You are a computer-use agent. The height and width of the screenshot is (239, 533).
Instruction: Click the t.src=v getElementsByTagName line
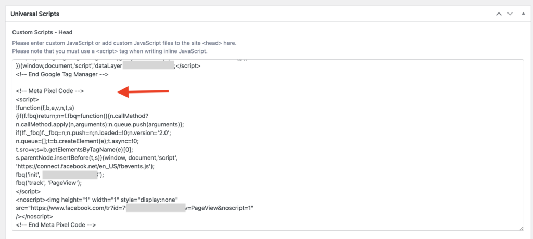pyautogui.click(x=74, y=150)
